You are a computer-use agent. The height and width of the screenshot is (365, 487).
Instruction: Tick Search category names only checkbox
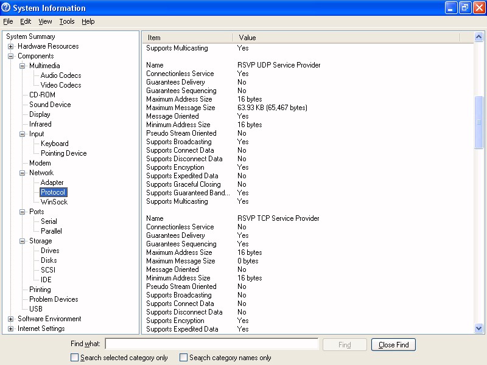click(184, 358)
